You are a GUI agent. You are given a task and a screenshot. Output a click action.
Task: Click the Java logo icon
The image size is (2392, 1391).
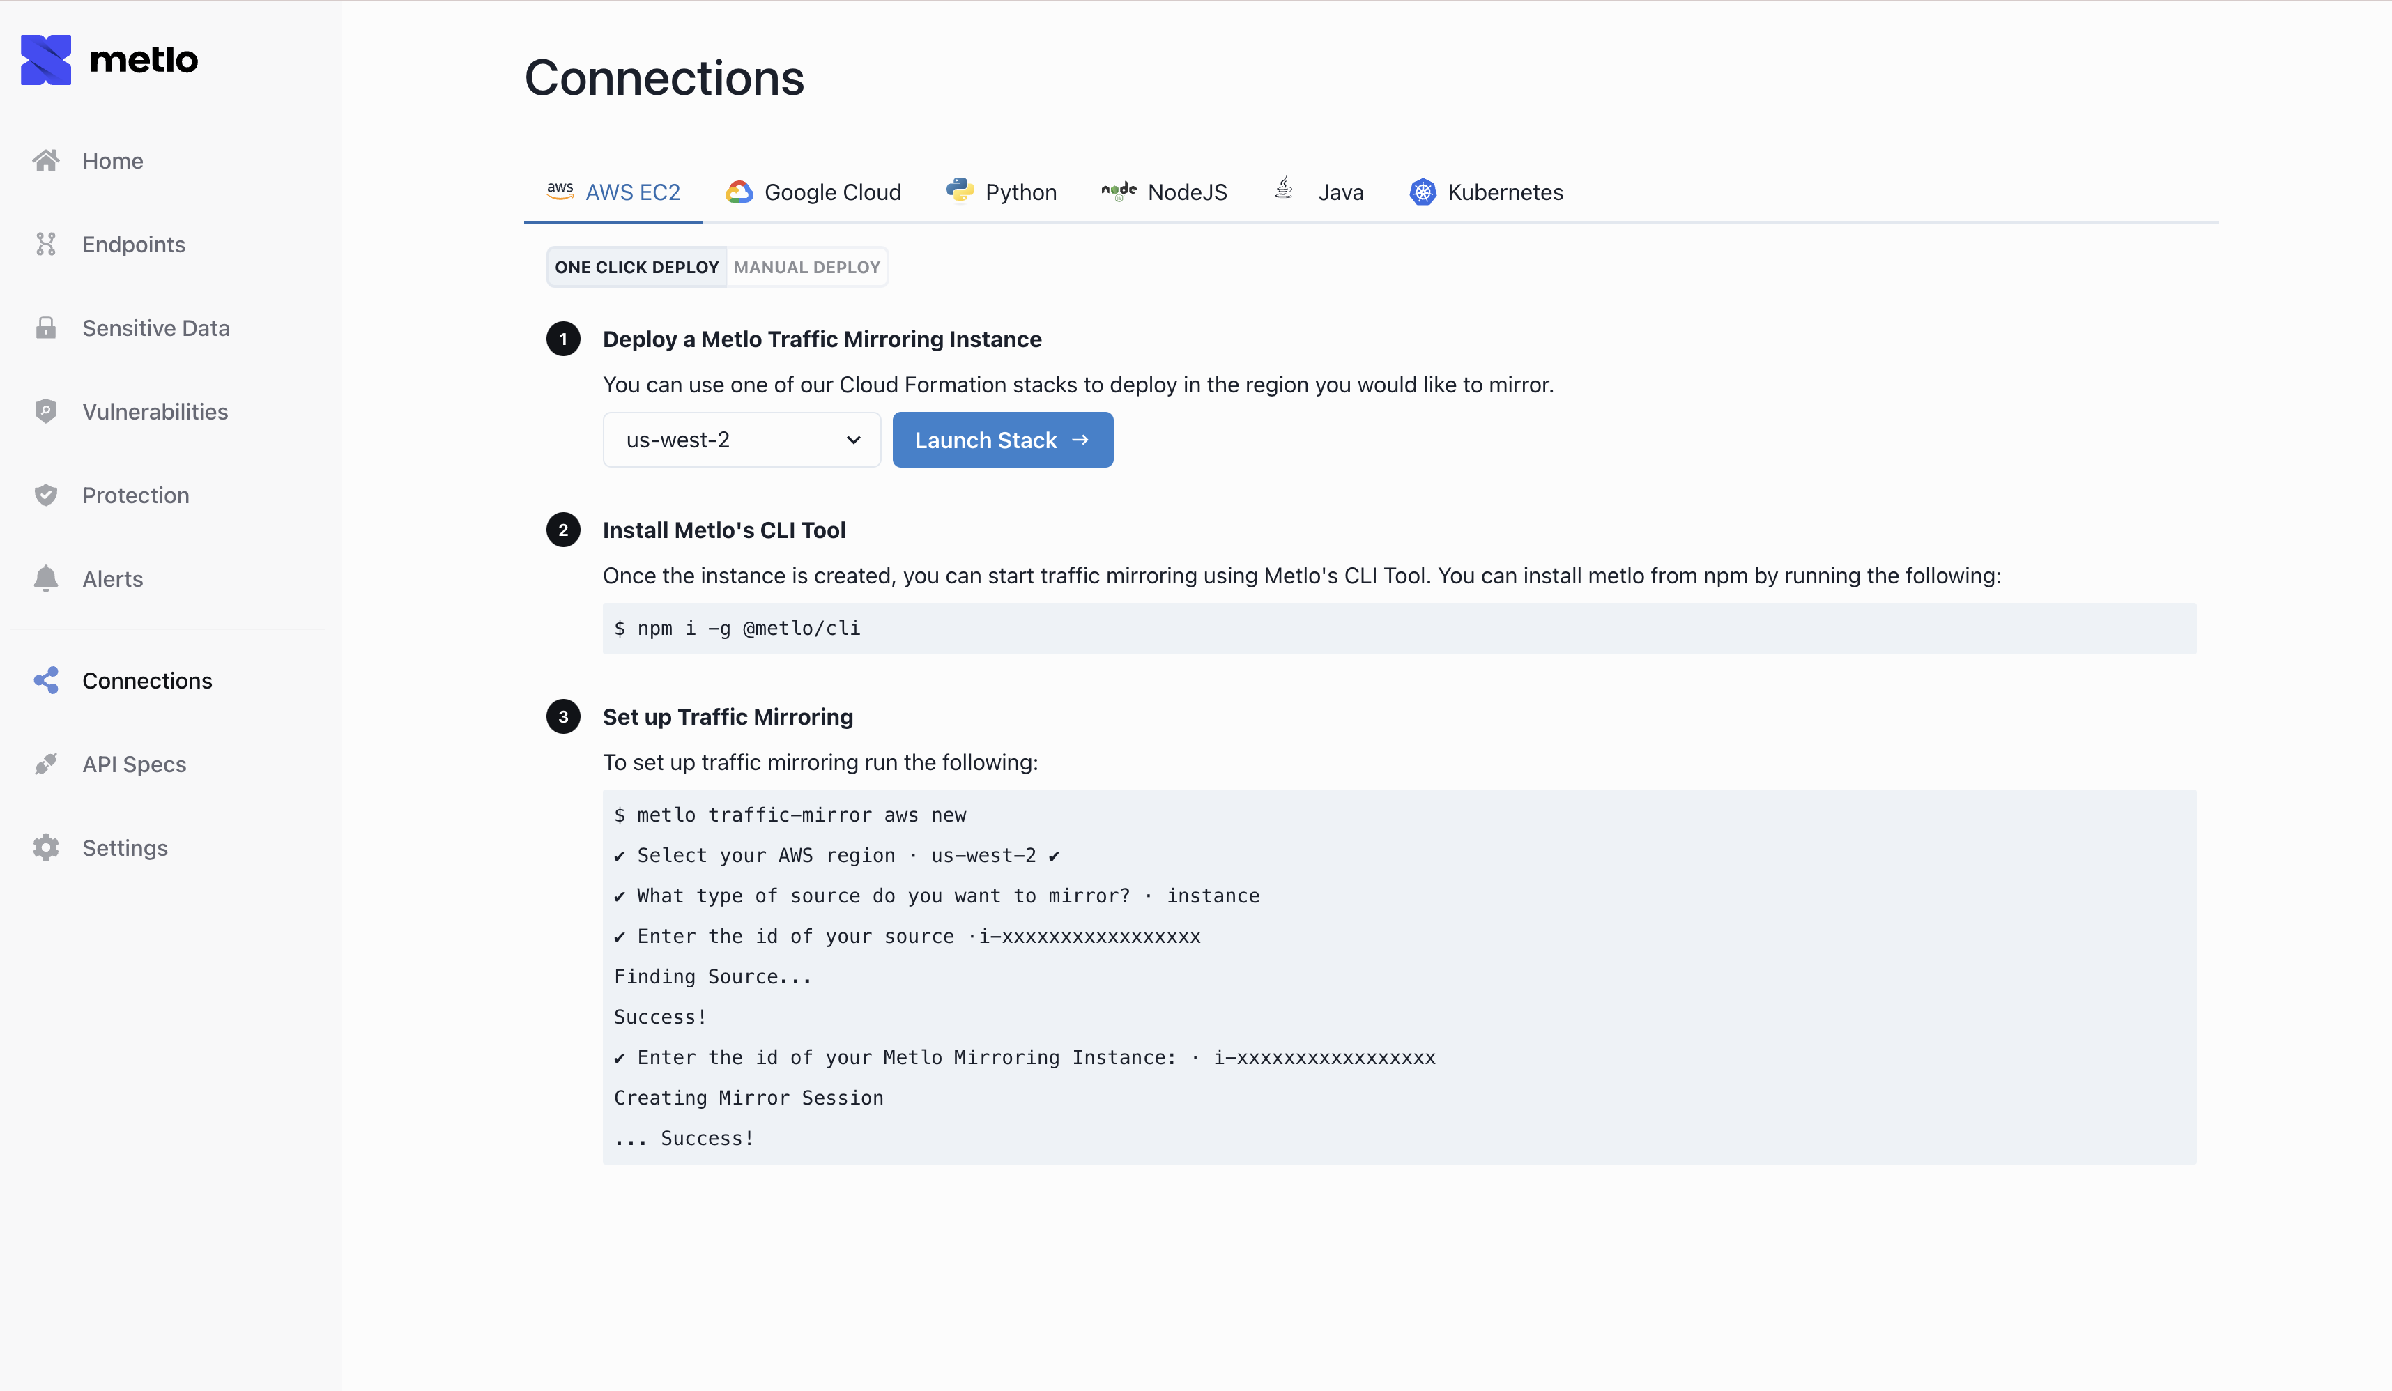(1283, 188)
